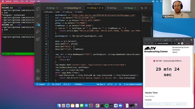Open the Search view in VS Code
Image resolution: width=195 pixels, height=109 pixels.
(38, 16)
